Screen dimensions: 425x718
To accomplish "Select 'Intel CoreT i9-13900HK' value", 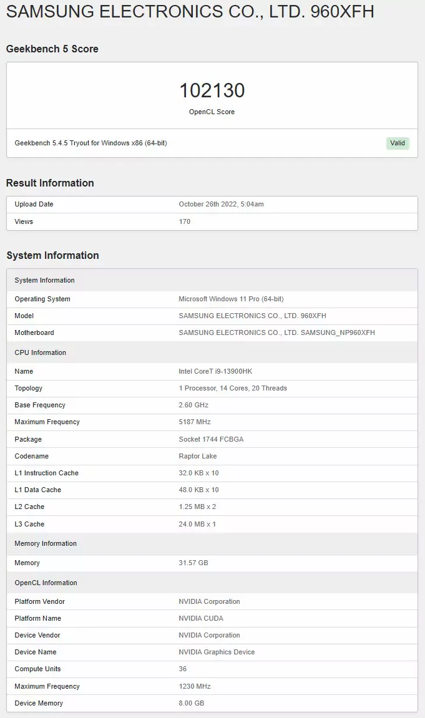I will (216, 371).
